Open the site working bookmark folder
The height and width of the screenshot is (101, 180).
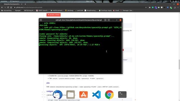[x=6, y=10]
